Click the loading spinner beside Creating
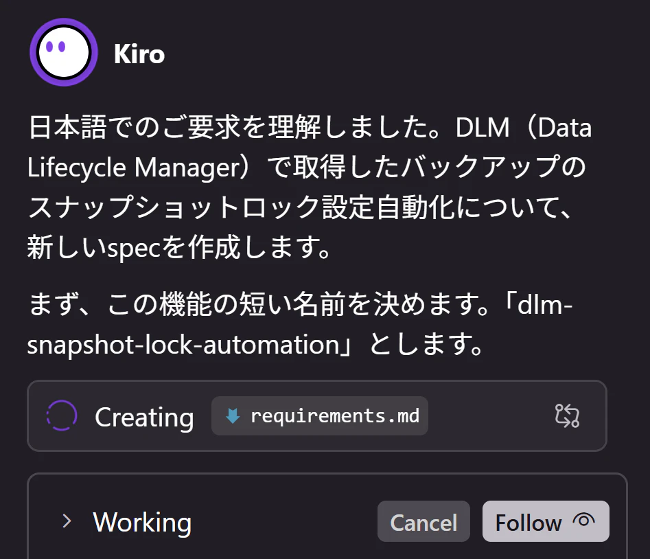Viewport: 650px width, 559px height. coord(61,415)
